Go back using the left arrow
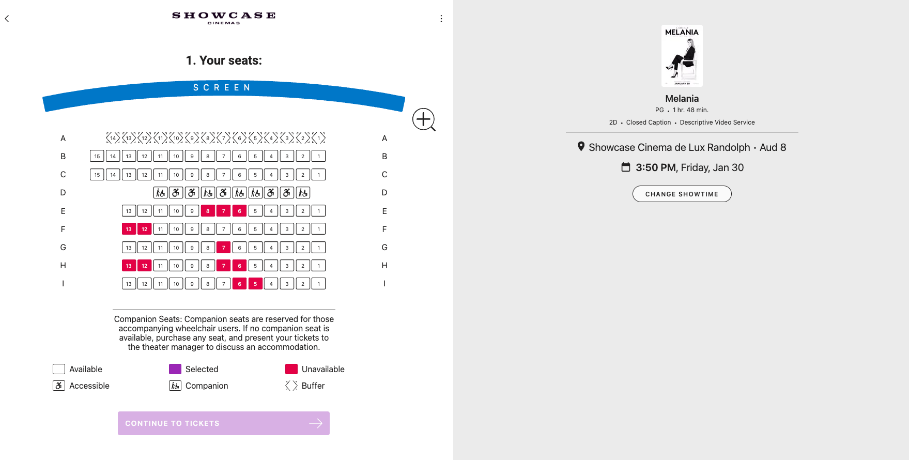 (7, 19)
